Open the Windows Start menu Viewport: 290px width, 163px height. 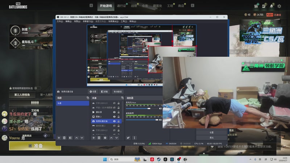pyautogui.click(x=105, y=159)
